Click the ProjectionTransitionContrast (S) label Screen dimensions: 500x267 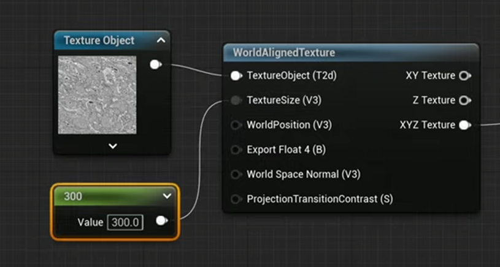coord(320,199)
